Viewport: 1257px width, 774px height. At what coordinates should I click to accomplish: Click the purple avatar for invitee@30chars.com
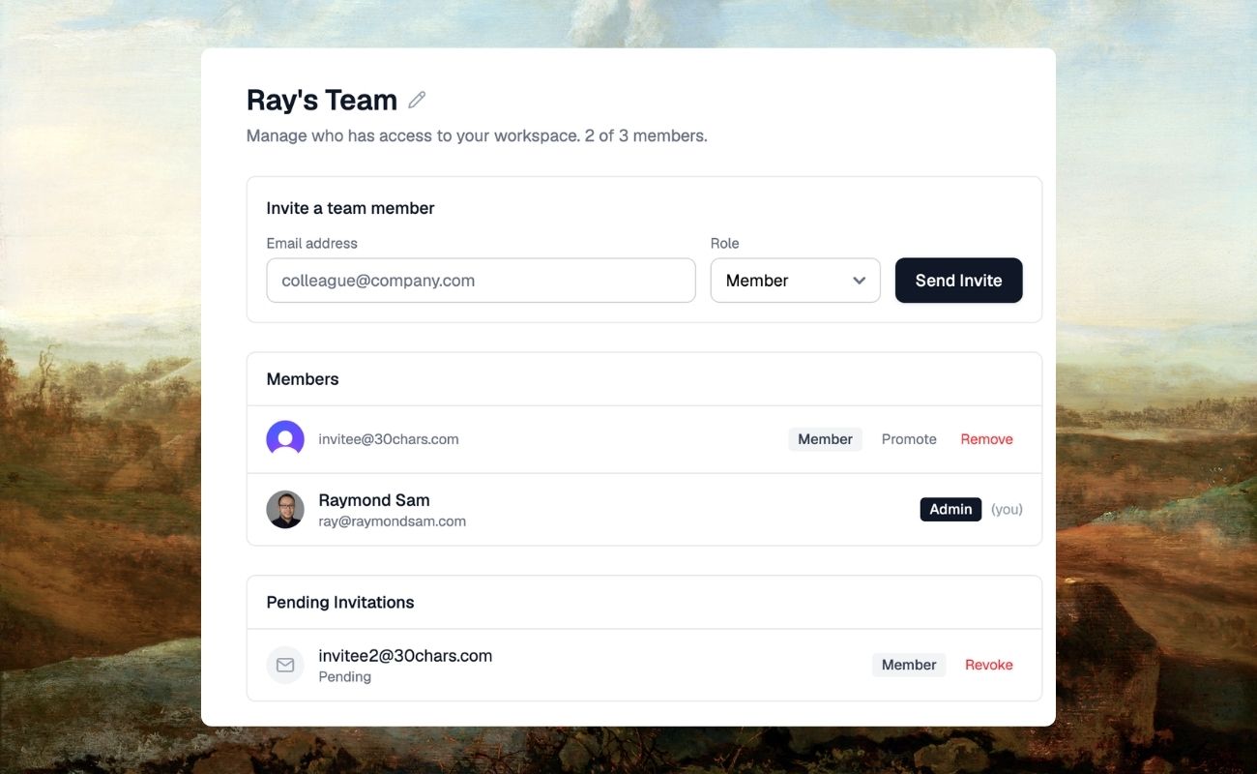point(285,439)
